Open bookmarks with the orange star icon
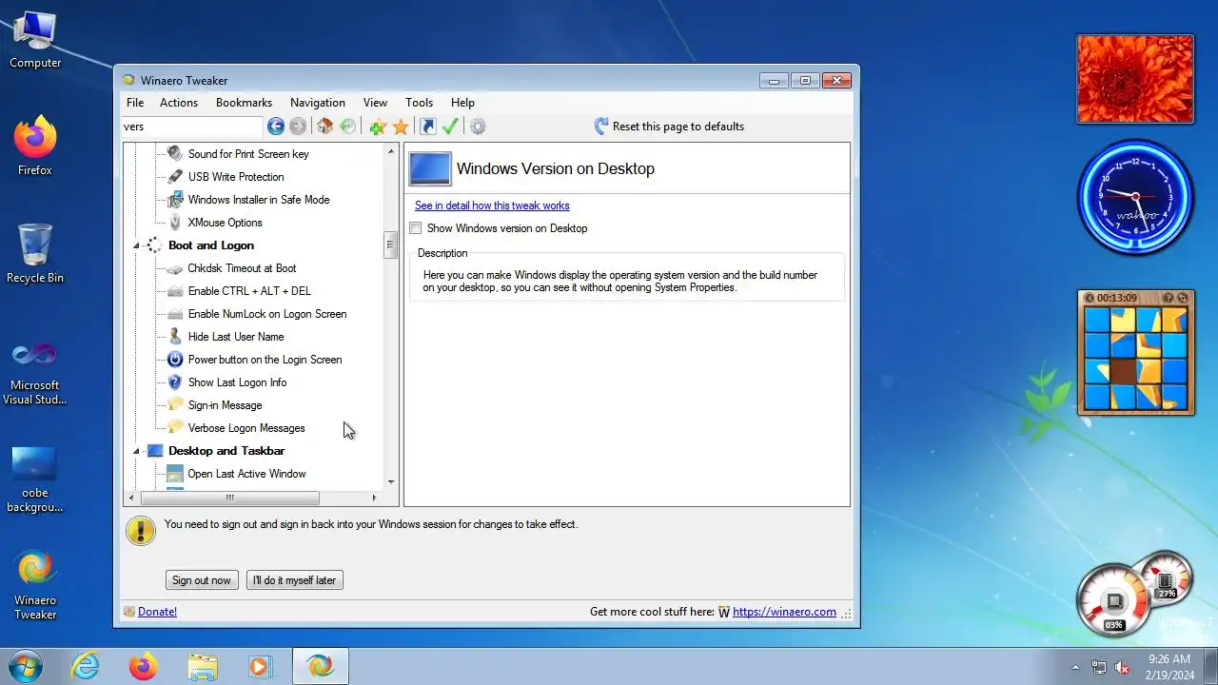The image size is (1218, 685). click(x=401, y=127)
